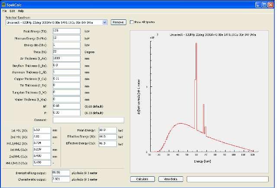Click the HVL1/HVL2 (Cu) value field
277x188 pixels.
point(42,163)
